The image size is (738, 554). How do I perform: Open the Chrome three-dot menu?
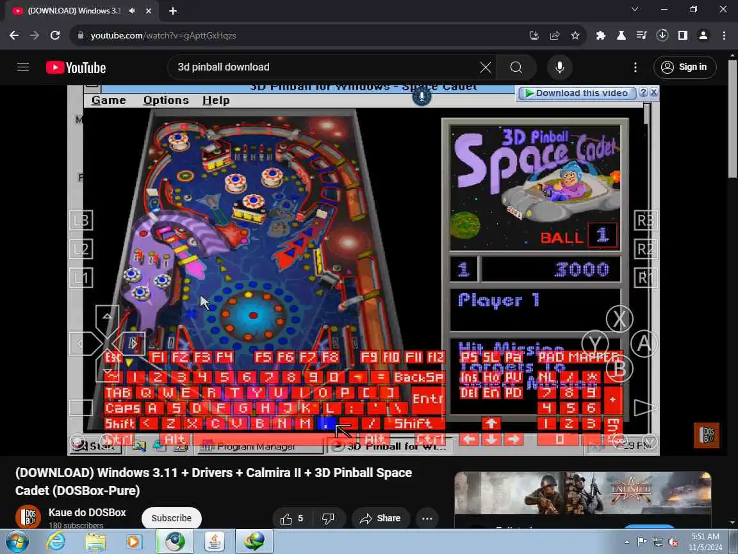coord(724,35)
